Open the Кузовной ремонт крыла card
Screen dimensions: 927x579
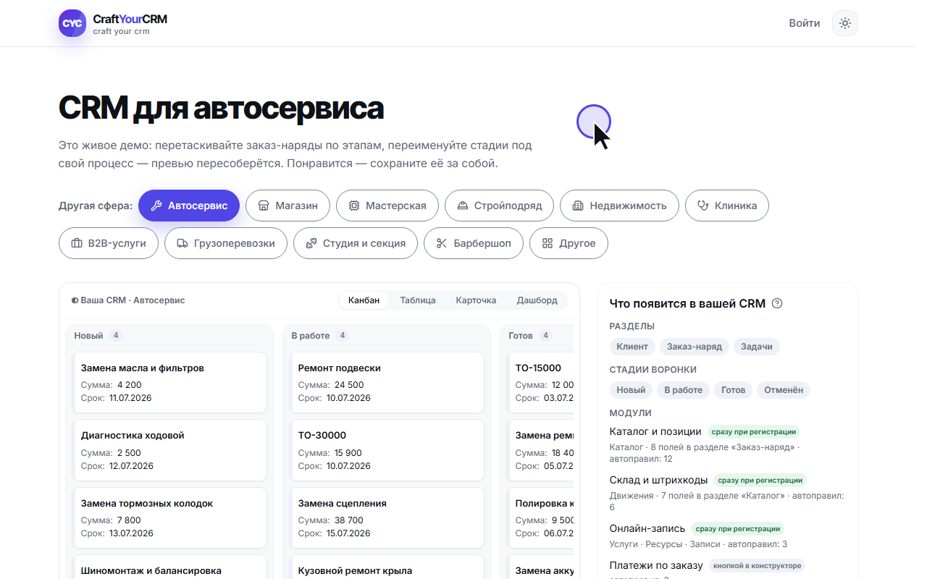(x=387, y=567)
